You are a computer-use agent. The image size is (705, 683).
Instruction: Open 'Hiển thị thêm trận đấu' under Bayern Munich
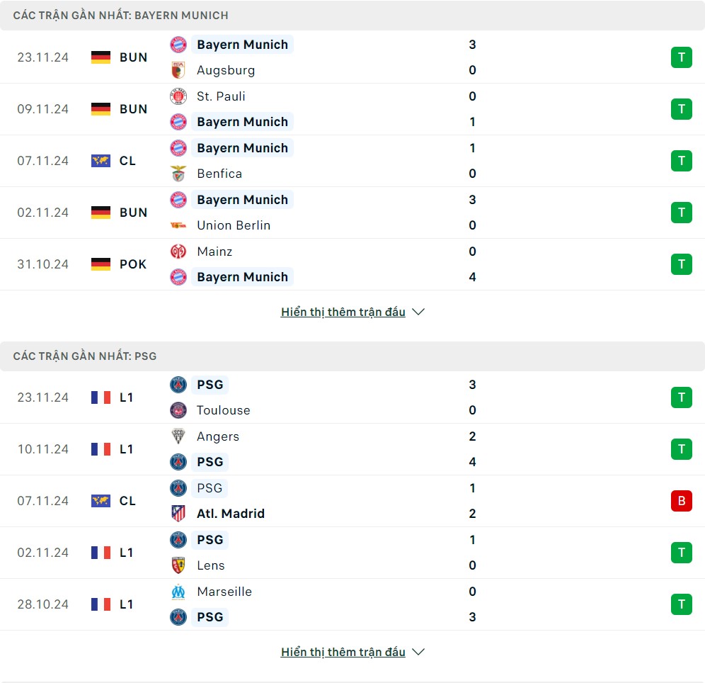pos(343,312)
